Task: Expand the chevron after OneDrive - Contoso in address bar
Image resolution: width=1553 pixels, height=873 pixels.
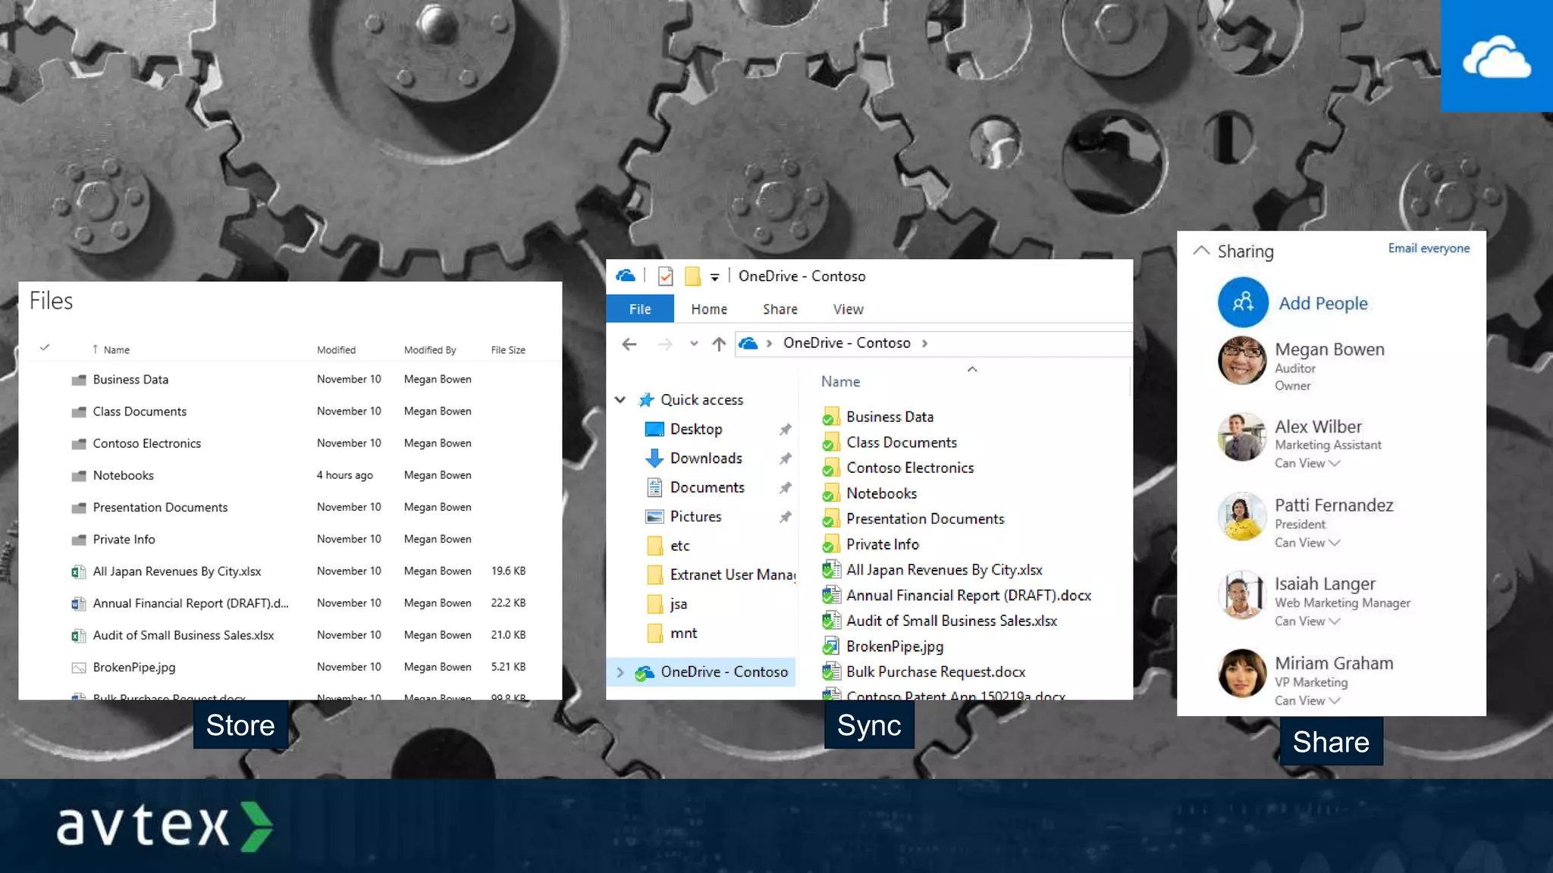Action: (924, 343)
